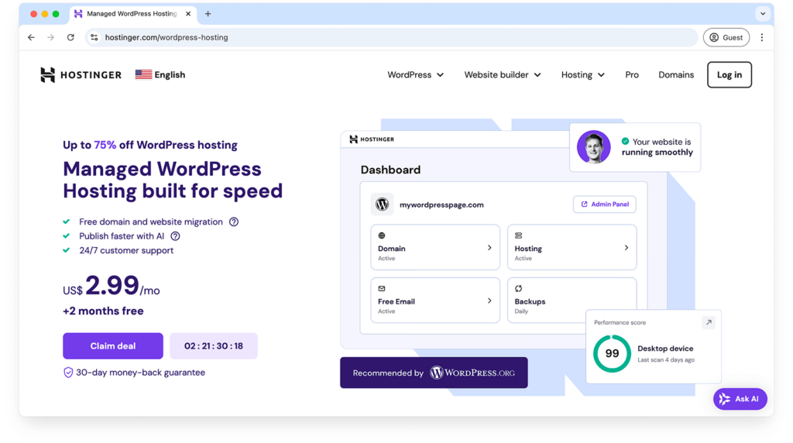This screenshot has width=793, height=443.
Task: Click the Log in button
Action: pyautogui.click(x=729, y=75)
